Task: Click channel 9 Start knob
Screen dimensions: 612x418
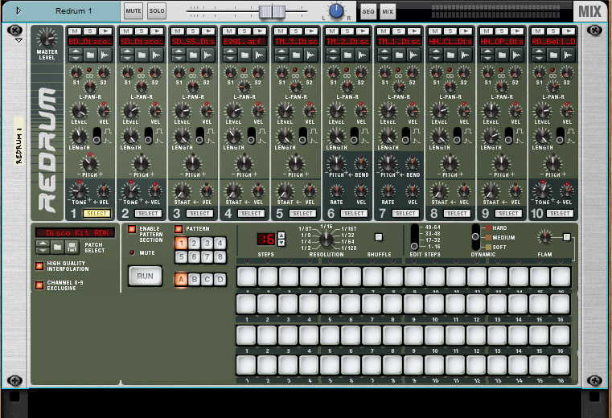Action: (x=491, y=191)
